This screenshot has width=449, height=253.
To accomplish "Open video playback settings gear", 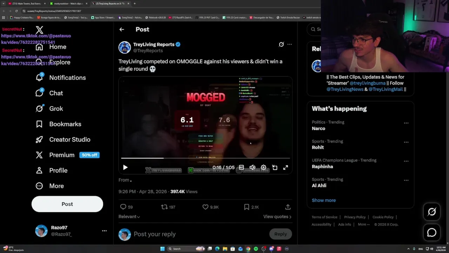I will [263, 168].
